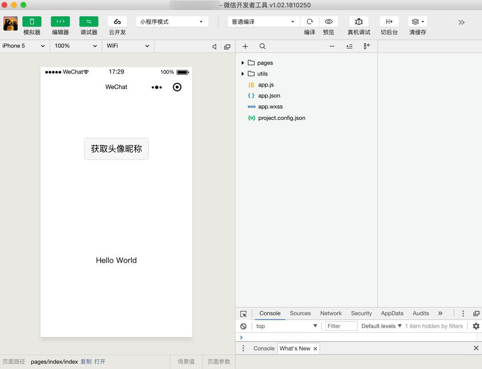Open 云开发 cloud development
Image resolution: width=482 pixels, height=369 pixels.
coord(117,21)
